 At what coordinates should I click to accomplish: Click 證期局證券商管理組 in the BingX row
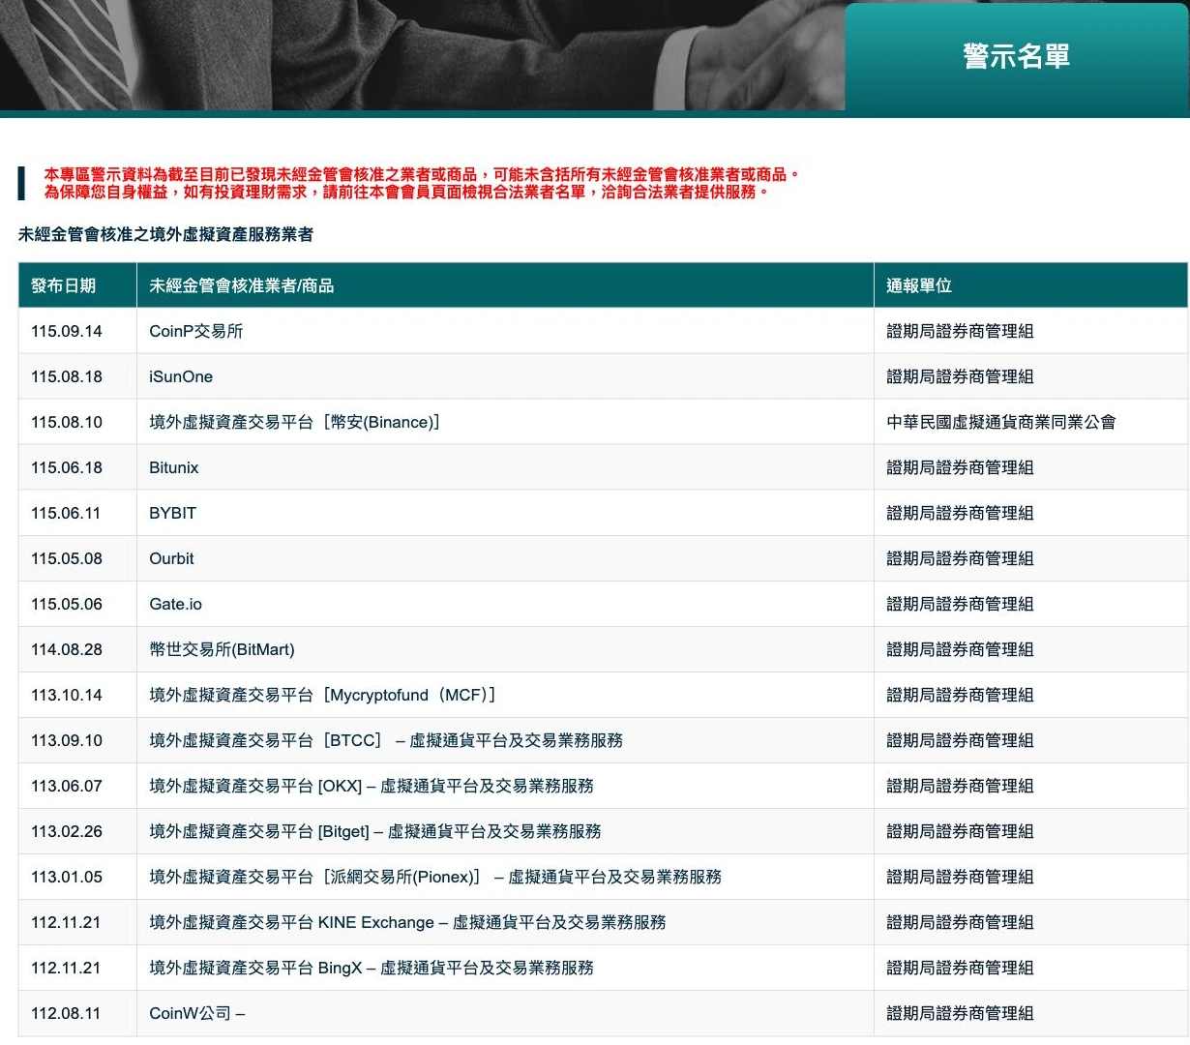(x=961, y=968)
